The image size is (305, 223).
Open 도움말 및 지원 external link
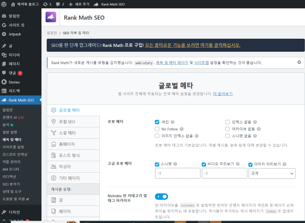[15, 199]
